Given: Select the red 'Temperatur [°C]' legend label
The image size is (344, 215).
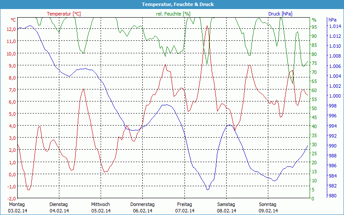Looking at the screenshot, I should 64,14.
